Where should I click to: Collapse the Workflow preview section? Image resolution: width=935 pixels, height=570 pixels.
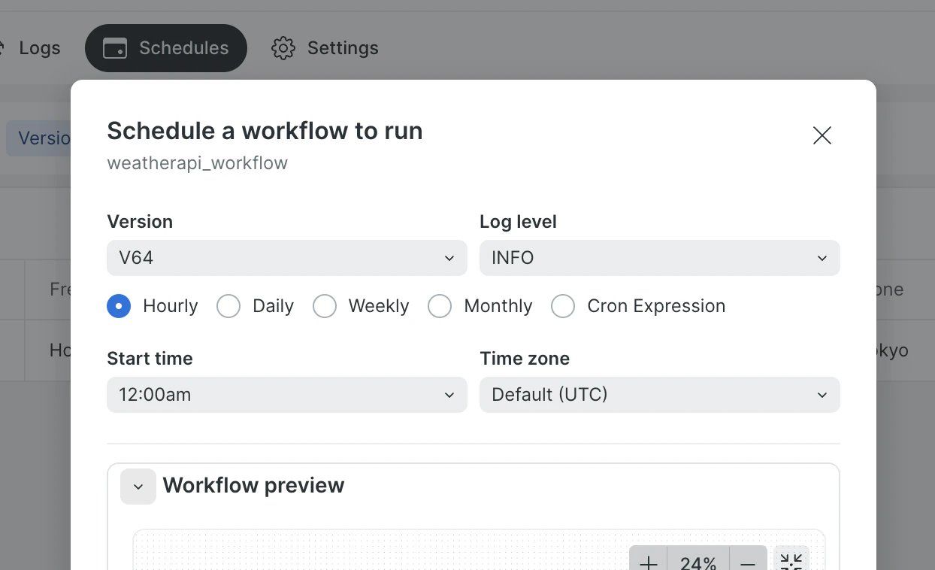pos(138,487)
